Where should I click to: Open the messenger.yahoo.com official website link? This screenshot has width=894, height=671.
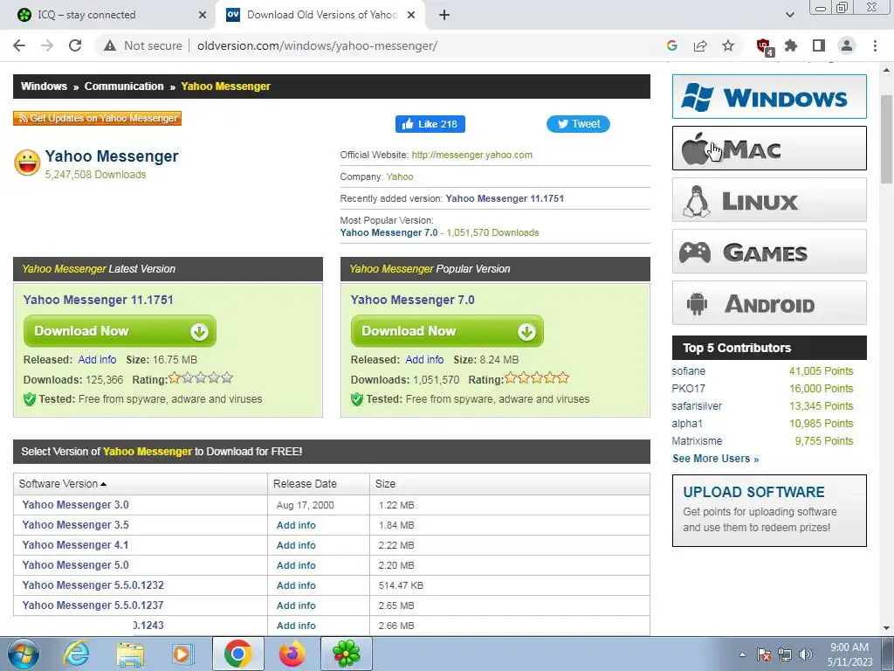click(471, 155)
